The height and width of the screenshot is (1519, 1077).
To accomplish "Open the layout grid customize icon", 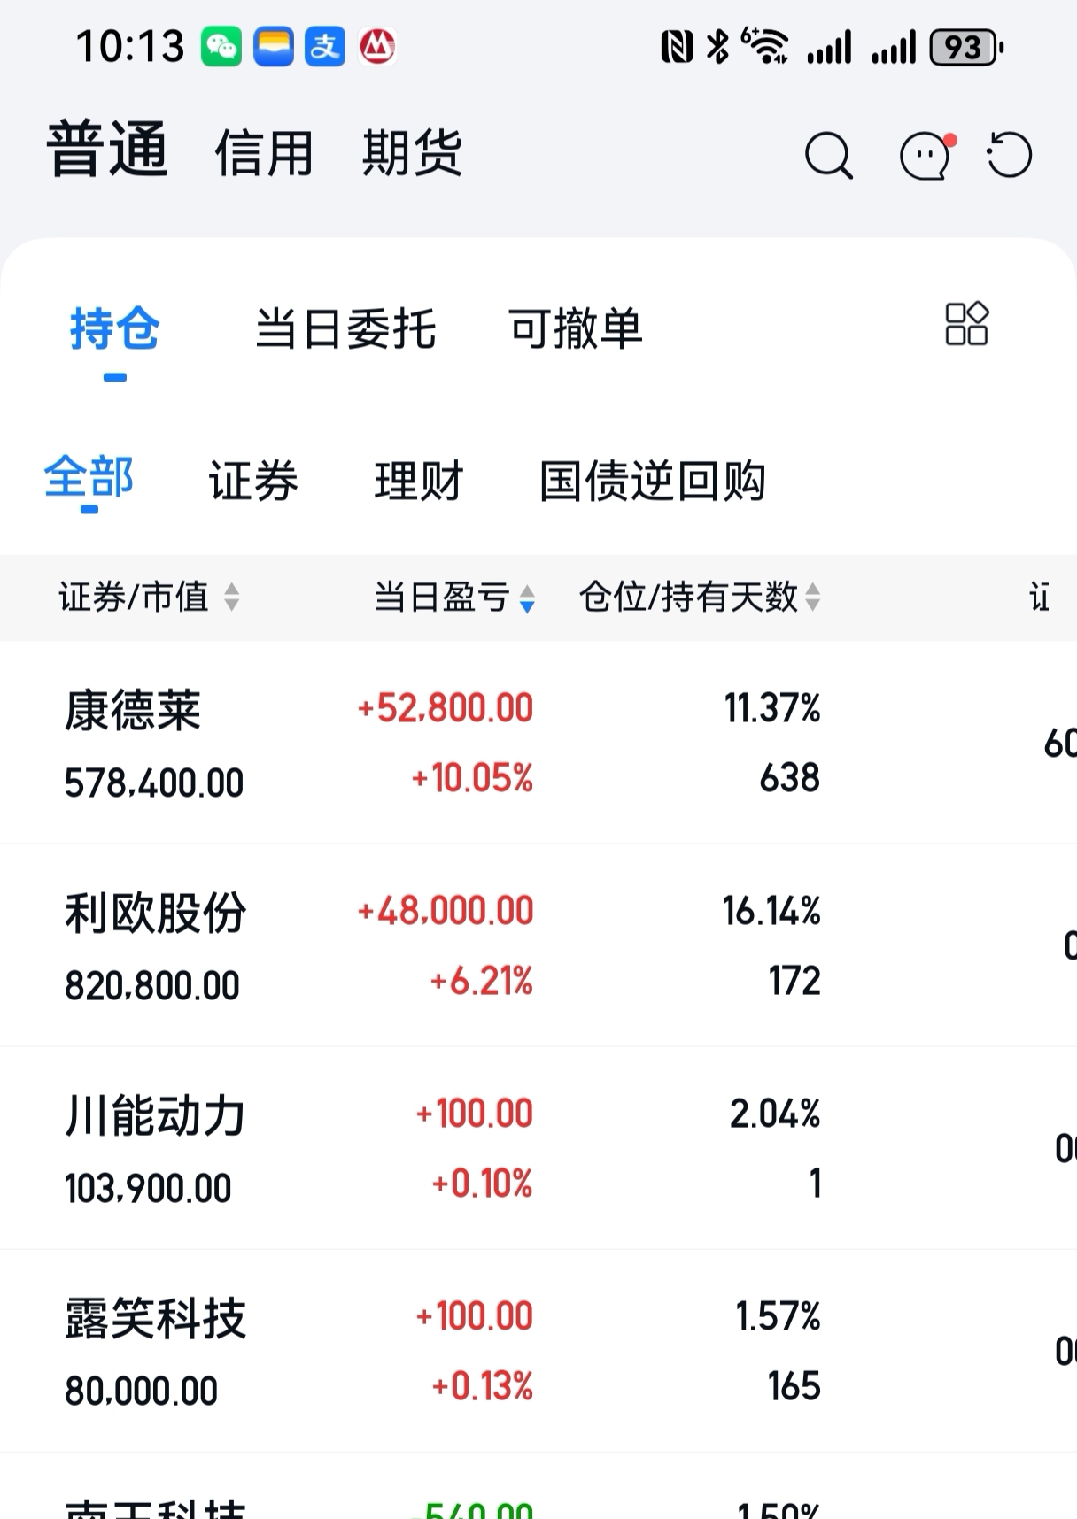I will (966, 324).
